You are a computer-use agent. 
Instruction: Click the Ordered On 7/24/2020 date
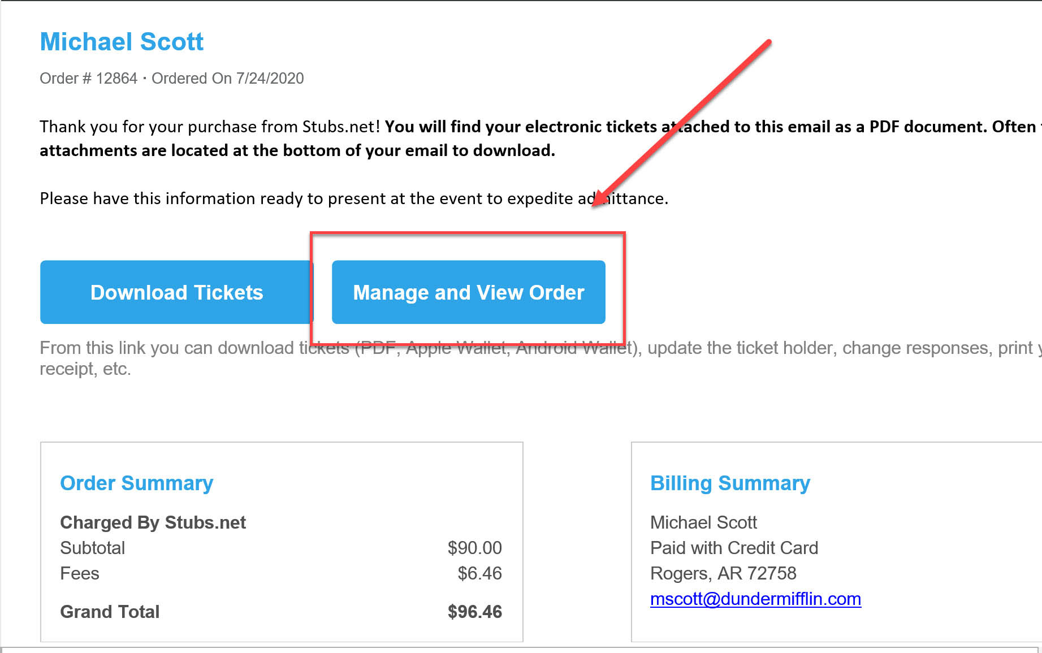tap(227, 78)
